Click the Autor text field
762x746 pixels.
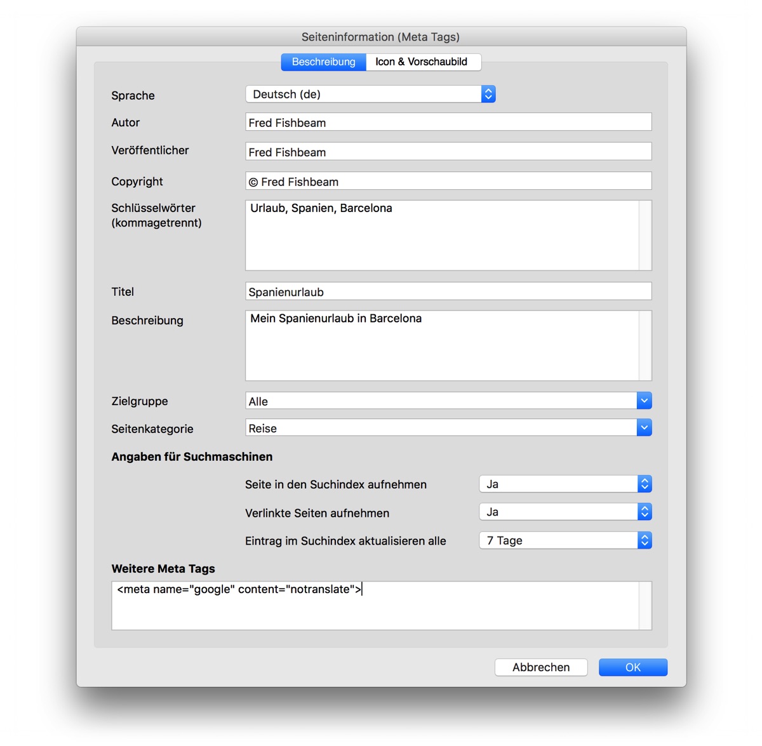coord(448,123)
